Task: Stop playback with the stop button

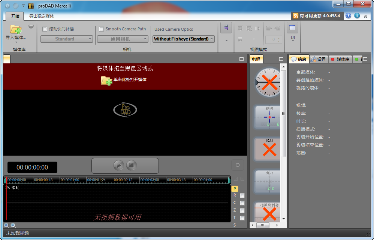Action: coord(131,165)
